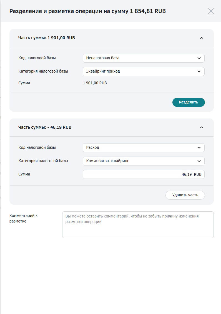The height and width of the screenshot is (314, 221).
Task: Close the split and markup dialog
Action: 211,11
